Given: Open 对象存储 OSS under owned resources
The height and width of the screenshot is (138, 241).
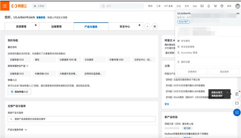Looking at the screenshot, I should pyautogui.click(x=44, y=74).
